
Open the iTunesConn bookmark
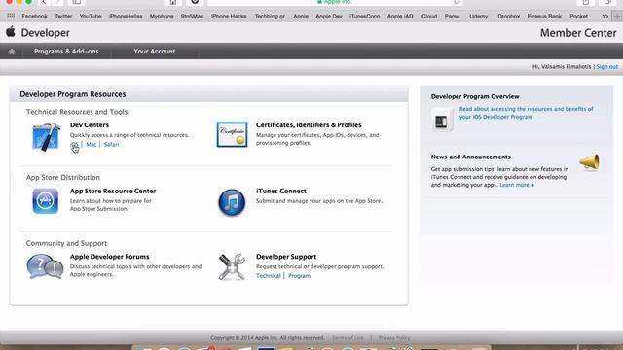pos(365,17)
